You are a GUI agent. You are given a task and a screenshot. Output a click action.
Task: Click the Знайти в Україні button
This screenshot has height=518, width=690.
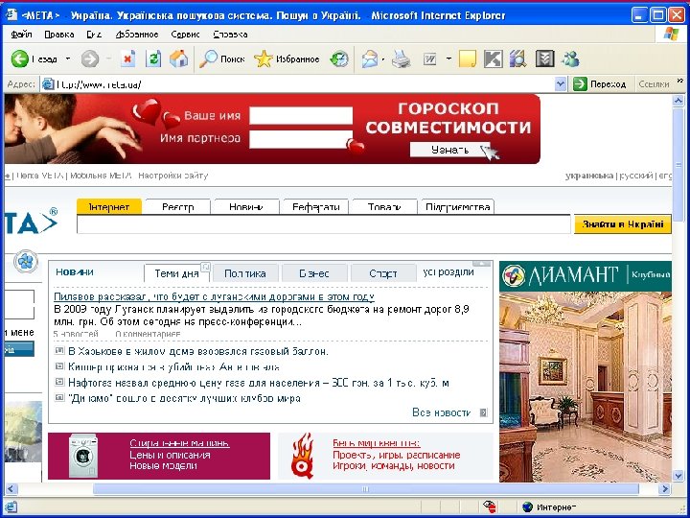pyautogui.click(x=623, y=224)
